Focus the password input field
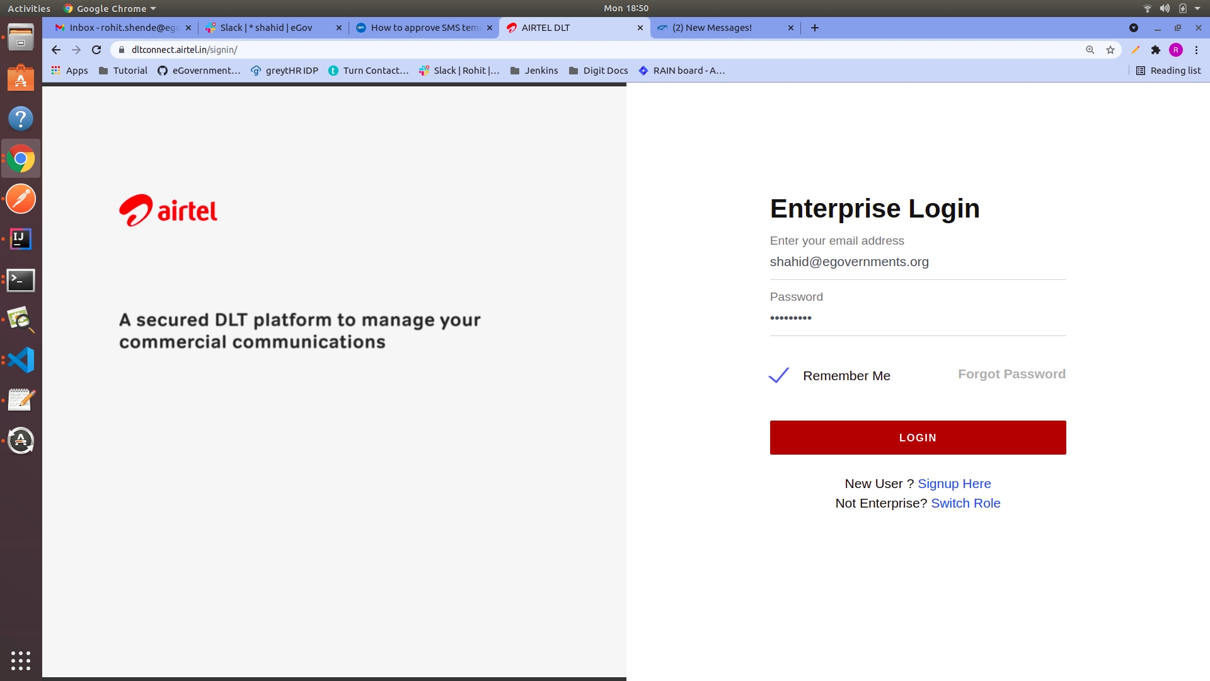1210x681 pixels. 917,318
